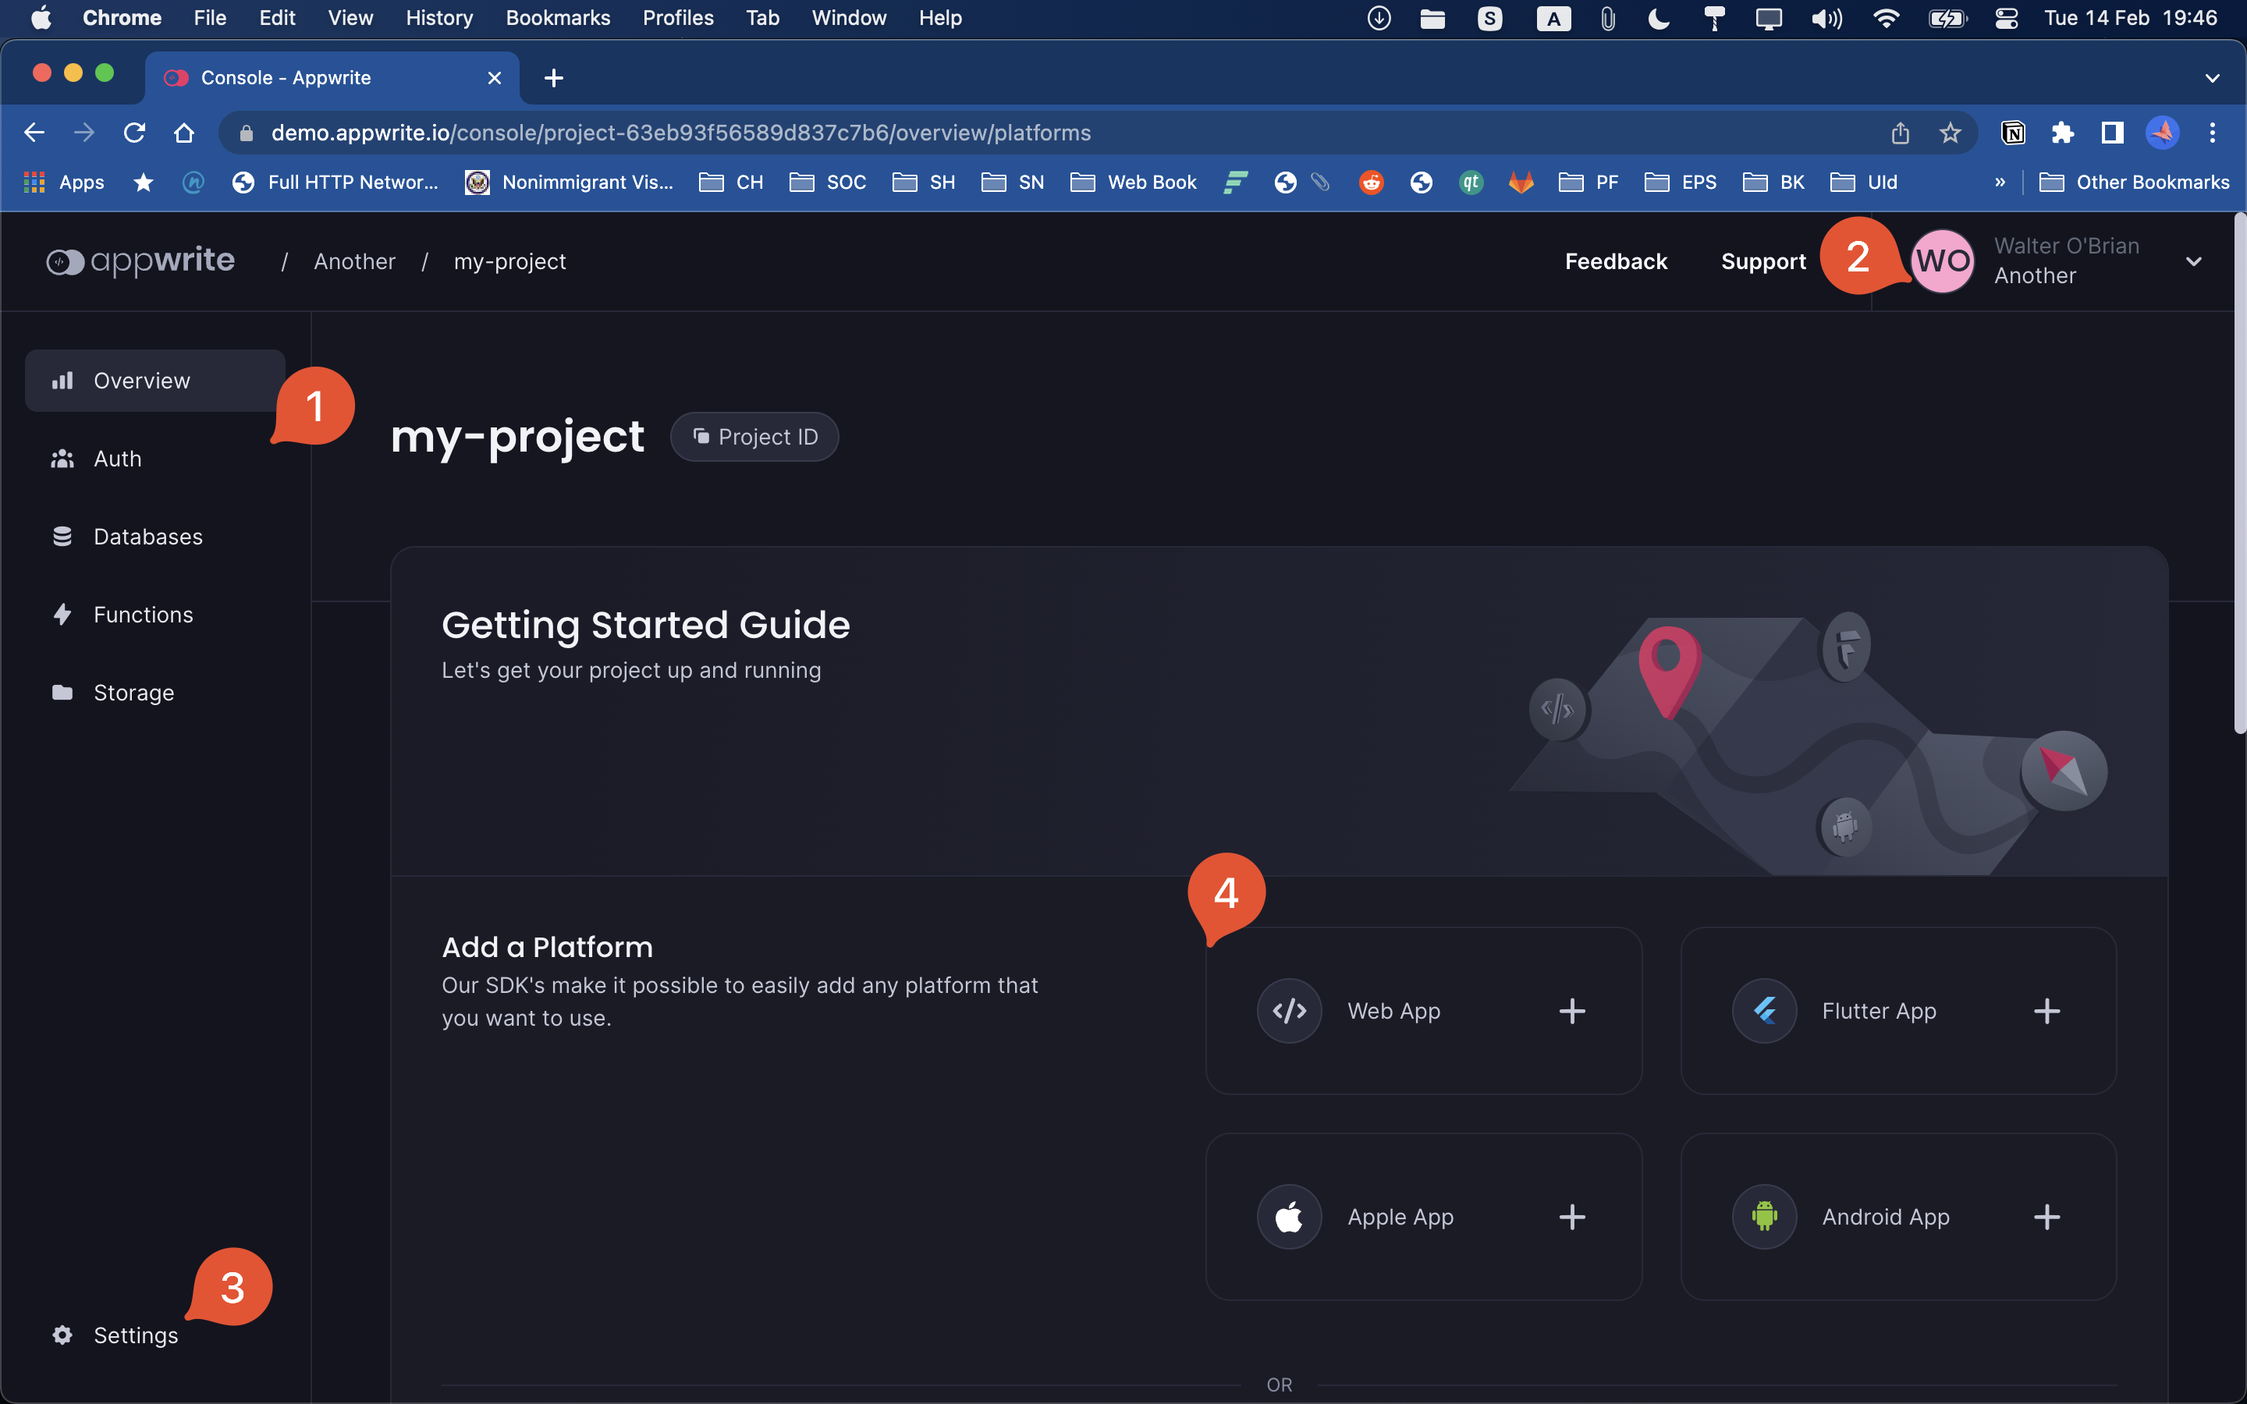Open the CH bookmark folder
The image size is (2247, 1404).
pos(731,182)
